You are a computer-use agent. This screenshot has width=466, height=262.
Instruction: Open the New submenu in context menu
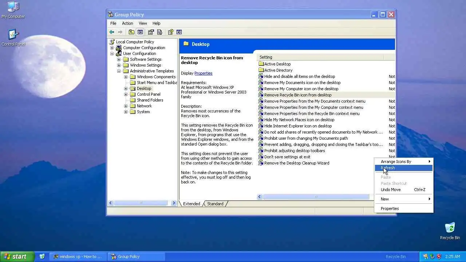pos(404,199)
